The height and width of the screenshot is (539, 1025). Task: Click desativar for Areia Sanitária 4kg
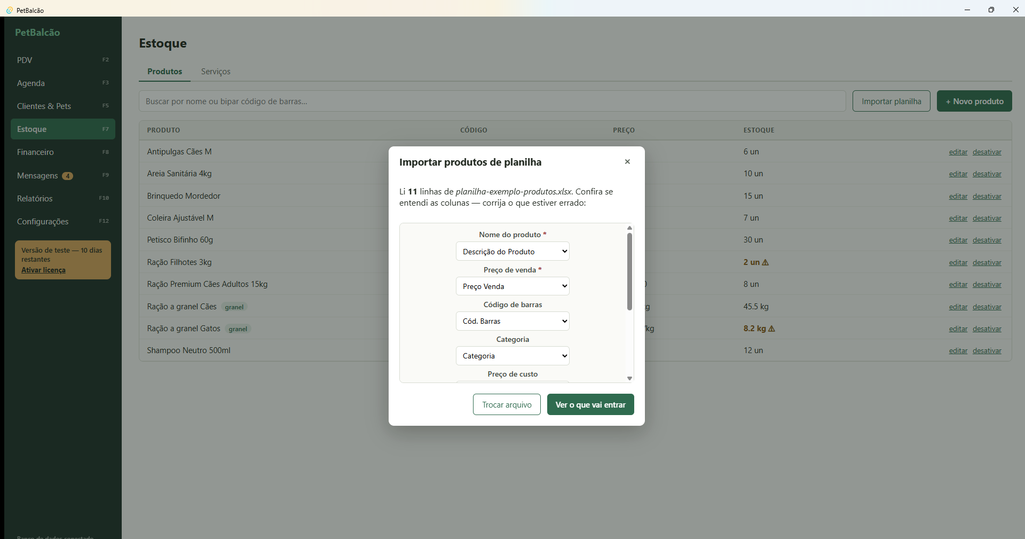pyautogui.click(x=987, y=174)
